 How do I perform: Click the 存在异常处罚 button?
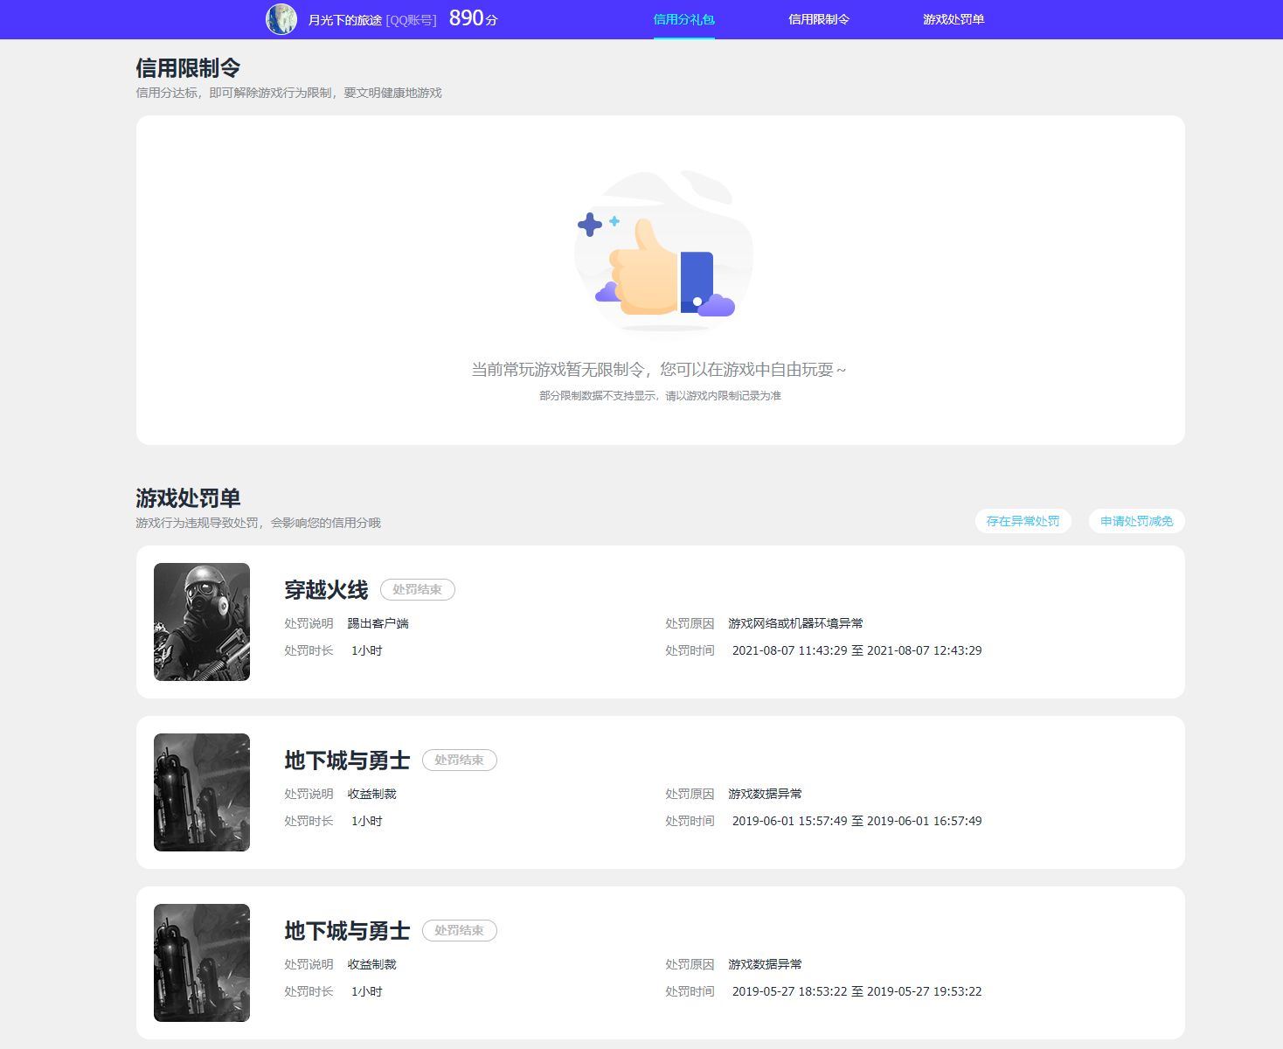point(1023,521)
